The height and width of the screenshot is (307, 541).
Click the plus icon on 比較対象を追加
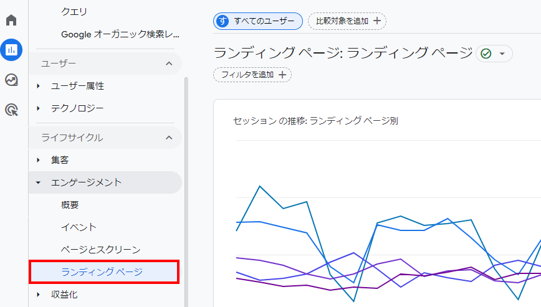377,21
